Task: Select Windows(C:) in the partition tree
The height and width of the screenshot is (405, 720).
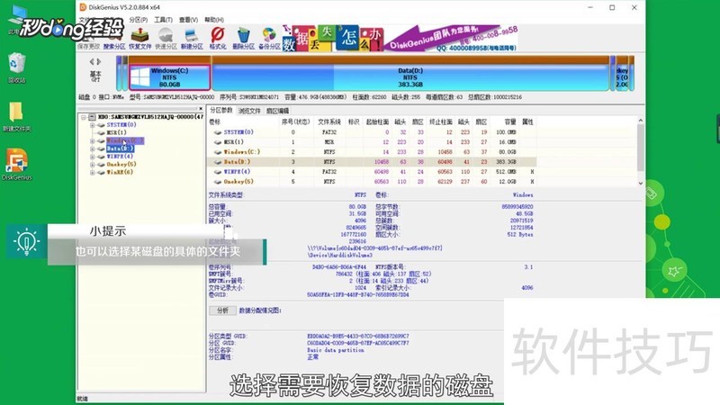Action: [125, 141]
